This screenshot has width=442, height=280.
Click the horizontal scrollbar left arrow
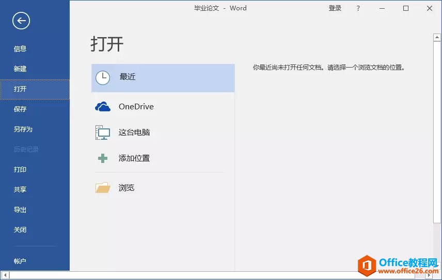(x=5, y=275)
